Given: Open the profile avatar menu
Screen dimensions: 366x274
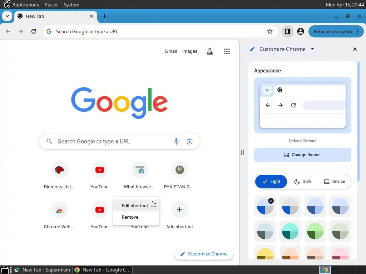Looking at the screenshot, I should [x=300, y=31].
